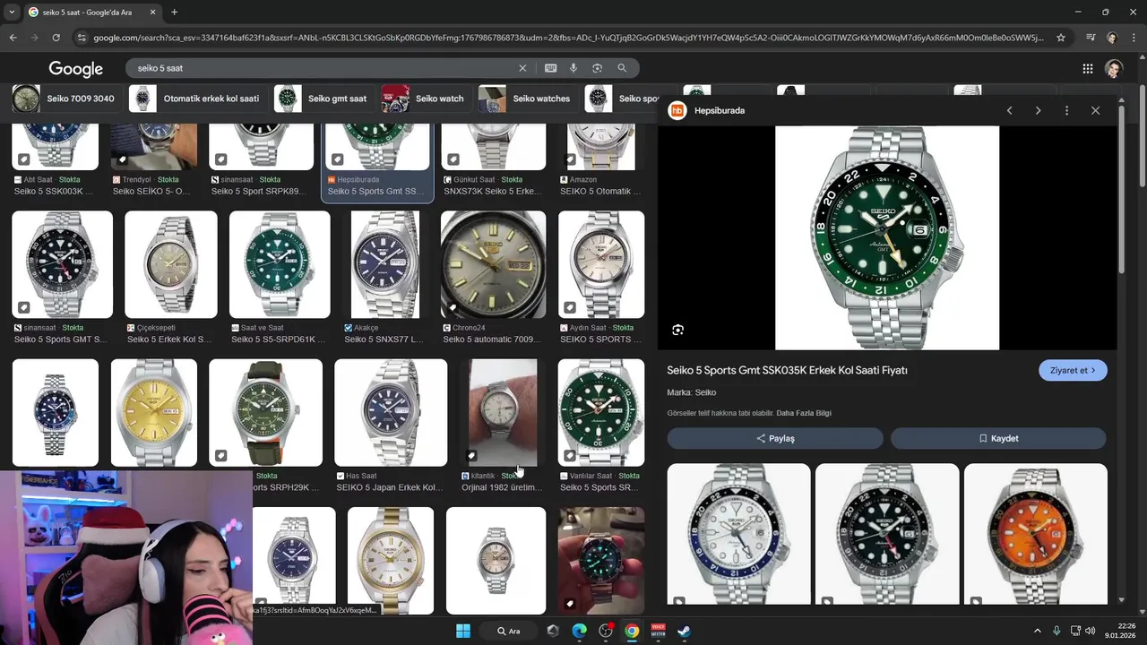The image size is (1147, 645).
Task: Open the Chrome three-dot menu
Action: [1134, 38]
